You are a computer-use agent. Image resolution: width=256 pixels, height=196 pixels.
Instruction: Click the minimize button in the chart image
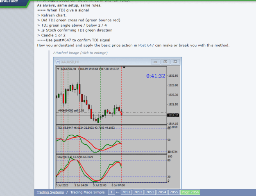pos(155,62)
